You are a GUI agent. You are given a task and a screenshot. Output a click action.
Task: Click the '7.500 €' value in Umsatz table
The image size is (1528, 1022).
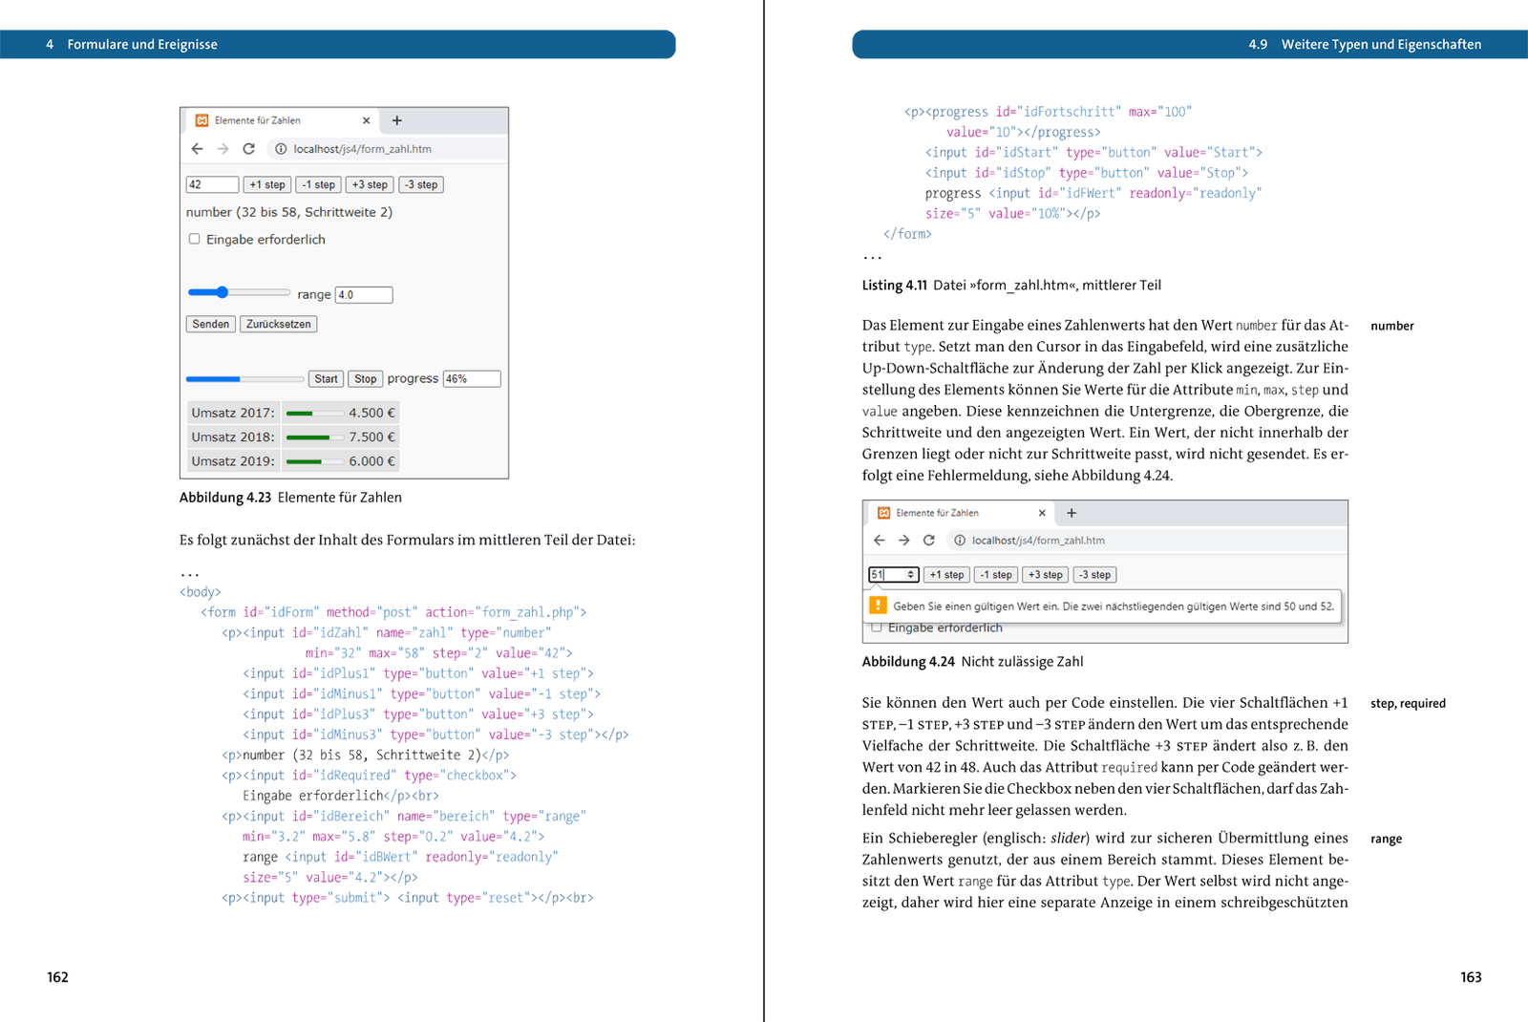(371, 437)
